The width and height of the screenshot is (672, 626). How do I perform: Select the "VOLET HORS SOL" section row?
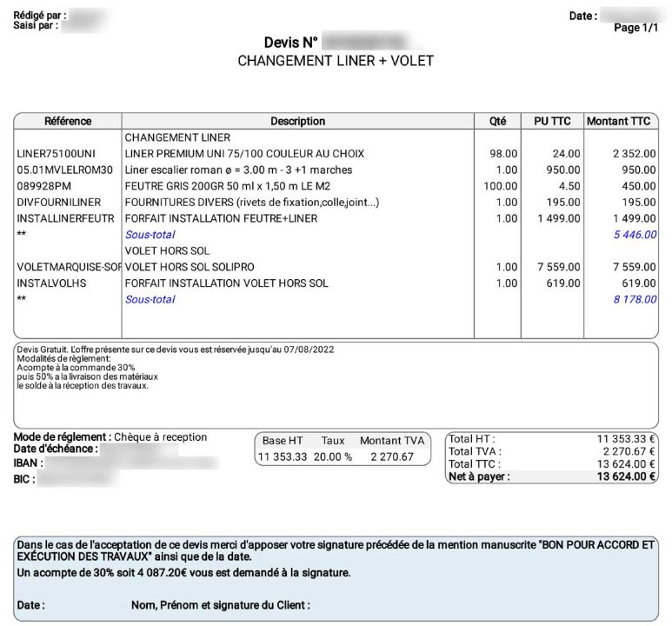point(167,250)
